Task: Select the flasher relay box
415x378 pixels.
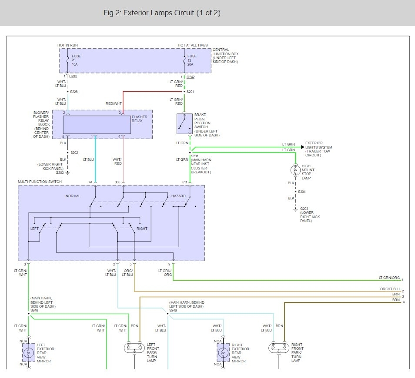Action: click(97, 125)
